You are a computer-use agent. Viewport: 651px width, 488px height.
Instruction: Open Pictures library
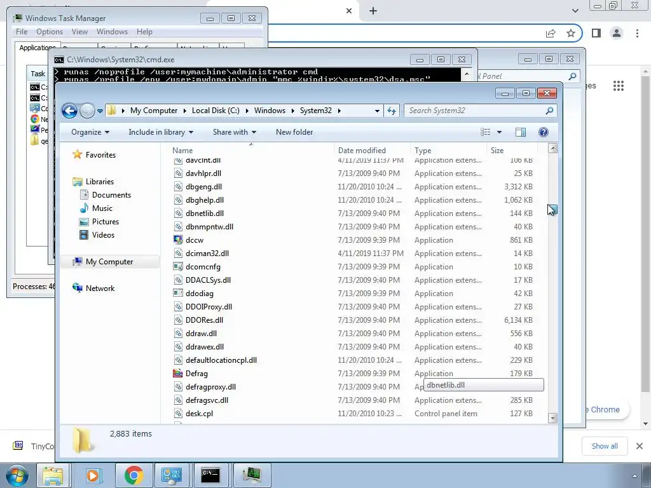106,221
